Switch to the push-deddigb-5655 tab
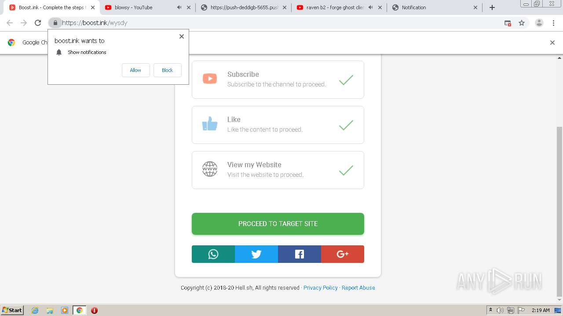Image resolution: width=563 pixels, height=316 pixels. click(243, 7)
